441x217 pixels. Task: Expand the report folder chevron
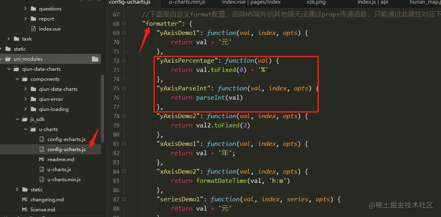(25, 19)
